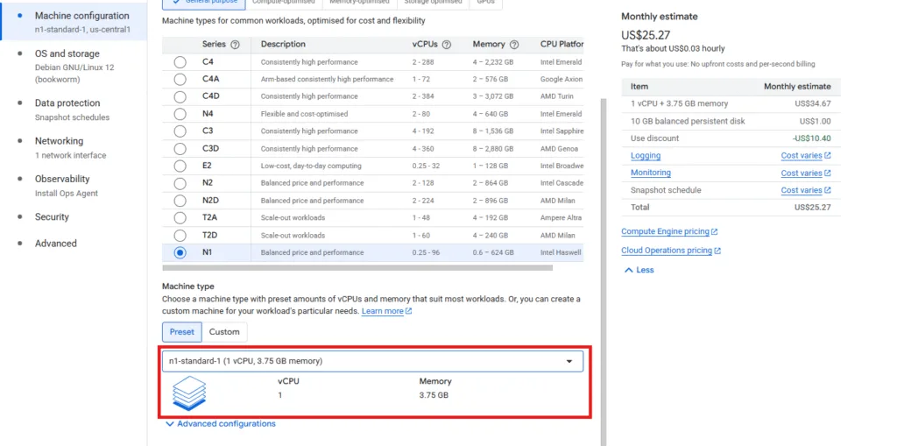Select the N2D series radio button
This screenshot has height=446, width=897.
[180, 201]
